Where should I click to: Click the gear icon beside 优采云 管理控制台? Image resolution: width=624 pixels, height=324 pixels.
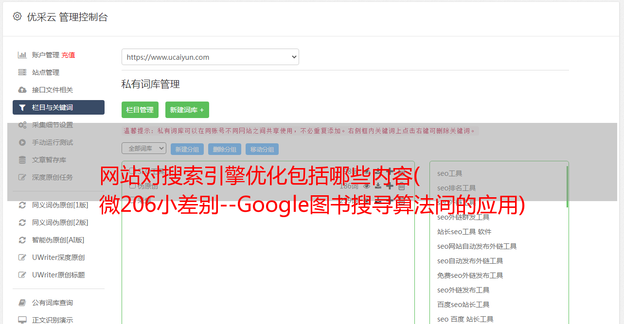coord(18,16)
